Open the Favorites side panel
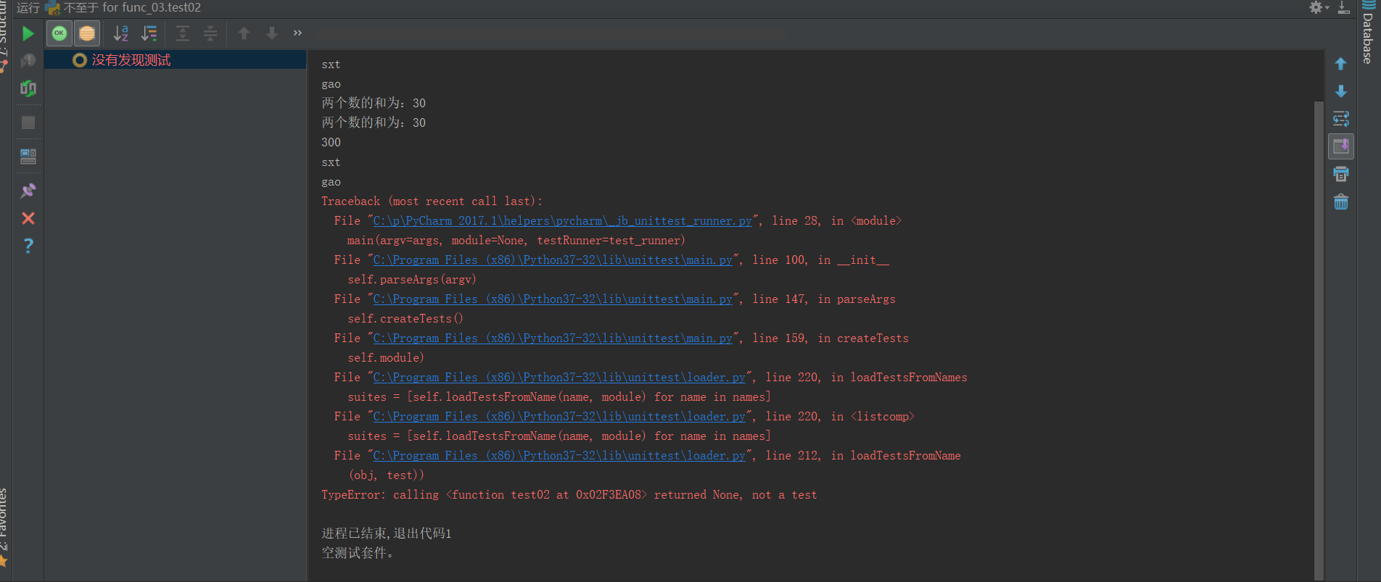This screenshot has height=582, width=1381. pyautogui.click(x=4, y=527)
